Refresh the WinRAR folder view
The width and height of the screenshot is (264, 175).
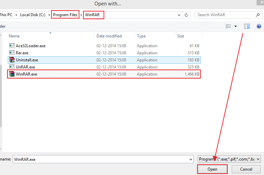186,15
